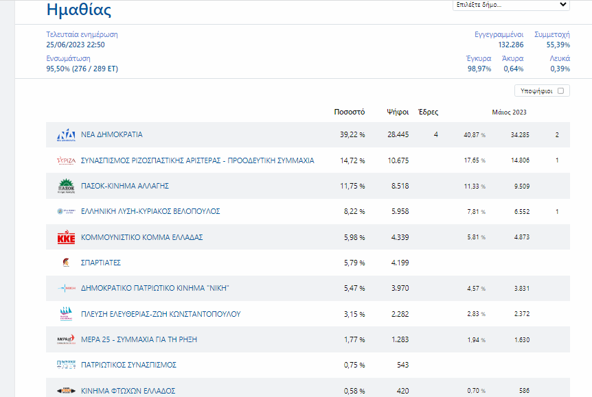Click the May 2023 votes 34.285
The height and width of the screenshot is (397, 592).
coord(520,135)
